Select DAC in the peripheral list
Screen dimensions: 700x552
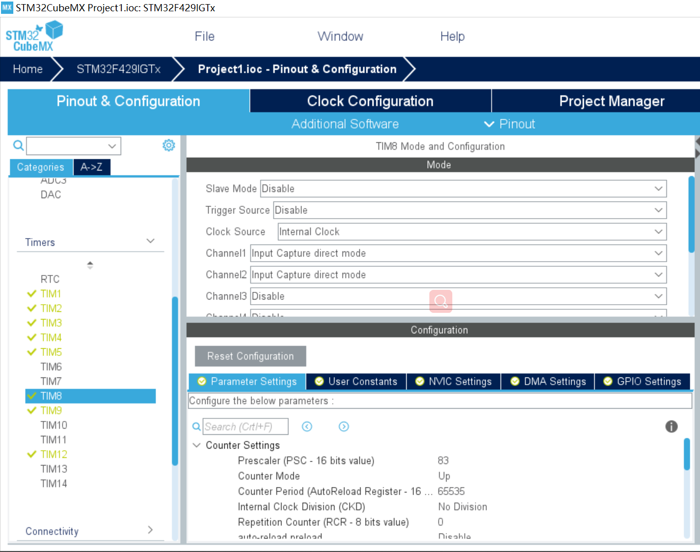click(51, 195)
